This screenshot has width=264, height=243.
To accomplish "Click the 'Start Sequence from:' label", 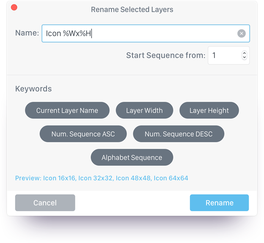I will [165, 56].
